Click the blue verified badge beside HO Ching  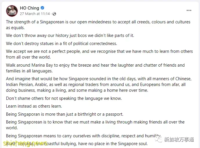(42, 8)
